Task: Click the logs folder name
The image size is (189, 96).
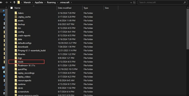Action: tap(20, 58)
